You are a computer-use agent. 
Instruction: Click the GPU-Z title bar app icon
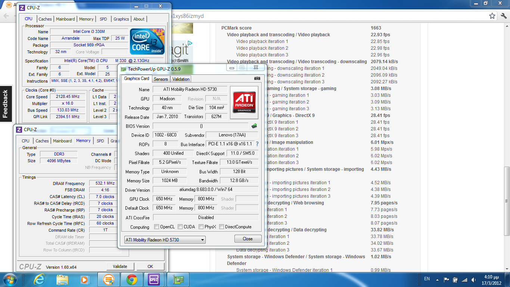[123, 69]
